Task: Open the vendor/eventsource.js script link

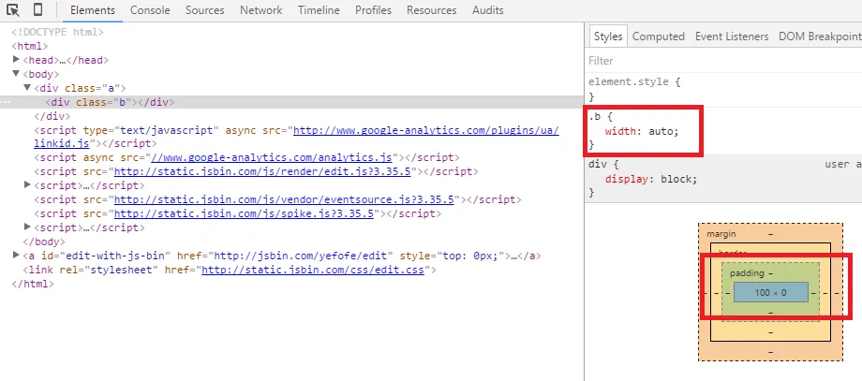Action: [x=284, y=199]
